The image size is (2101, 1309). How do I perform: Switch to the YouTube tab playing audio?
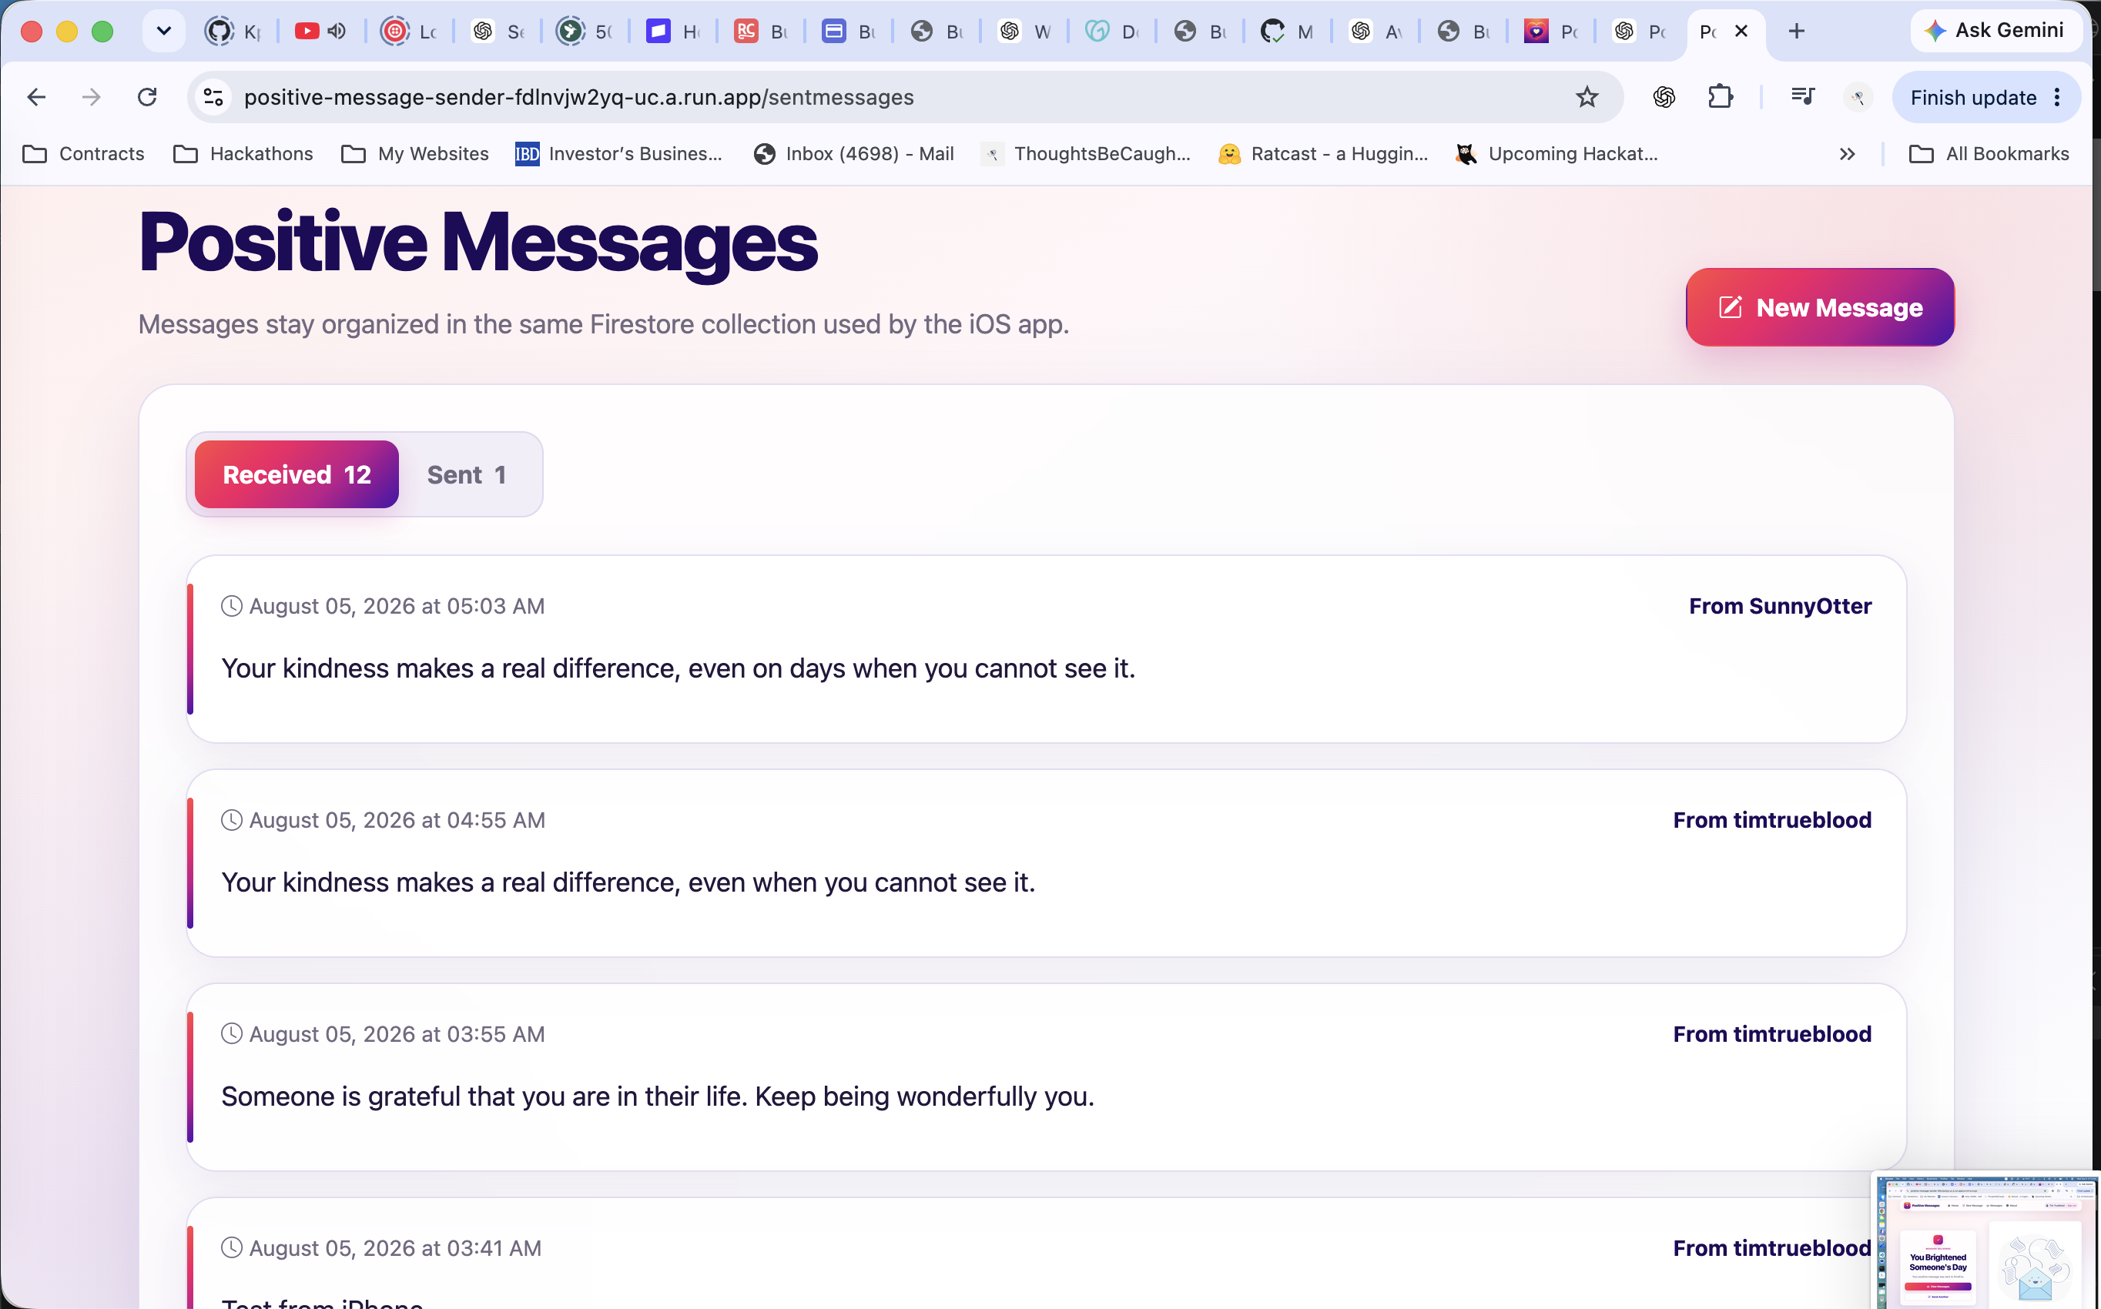307,31
